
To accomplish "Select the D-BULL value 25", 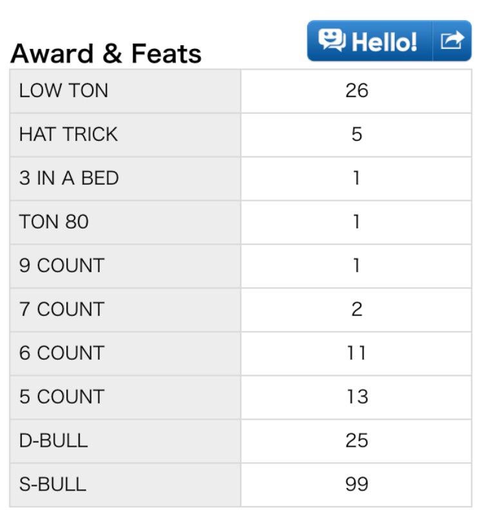I will click(356, 441).
